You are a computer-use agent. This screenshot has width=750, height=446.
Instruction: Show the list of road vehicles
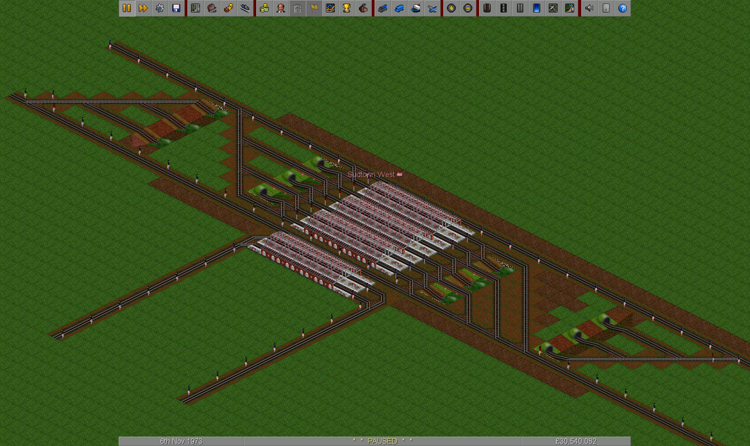tap(399, 8)
